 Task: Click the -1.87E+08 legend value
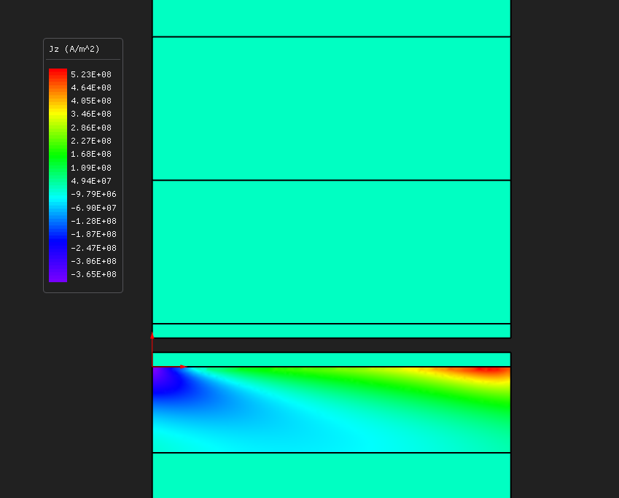coord(93,234)
